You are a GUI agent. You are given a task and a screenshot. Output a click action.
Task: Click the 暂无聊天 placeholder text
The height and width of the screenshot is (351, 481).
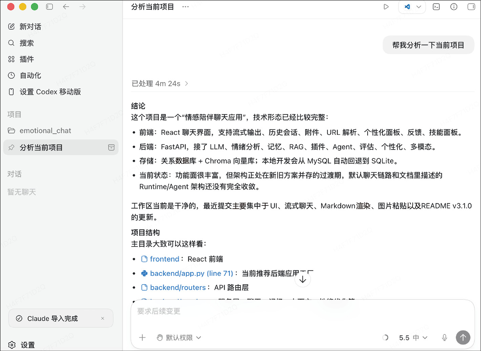22,192
